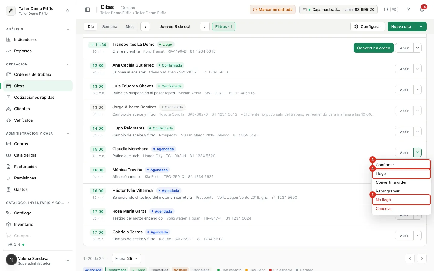Go to next page of results

tap(422, 258)
